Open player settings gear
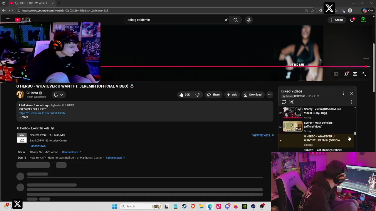 point(346,74)
